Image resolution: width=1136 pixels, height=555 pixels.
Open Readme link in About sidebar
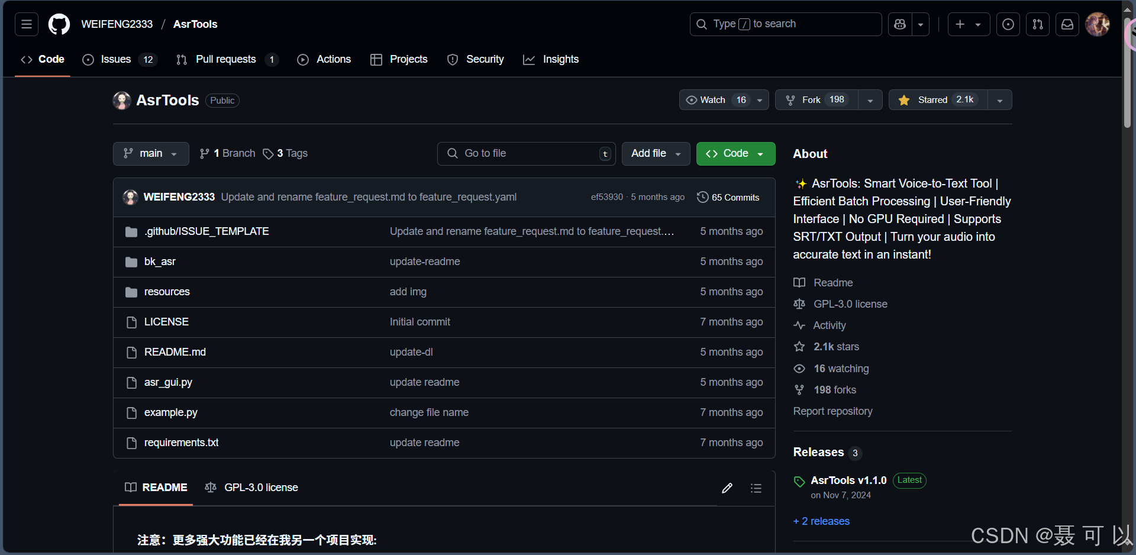824,283
